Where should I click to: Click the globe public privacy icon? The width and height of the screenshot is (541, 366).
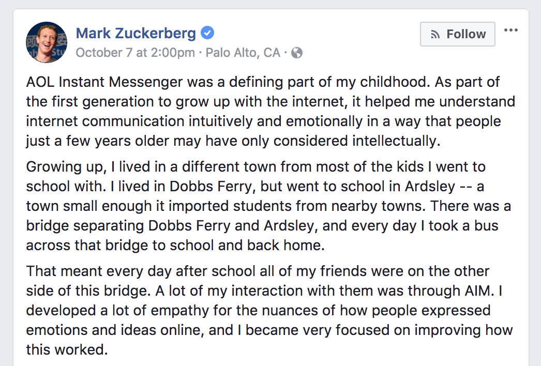[297, 53]
